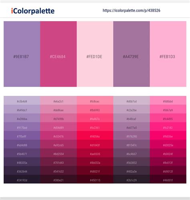The image size is (190, 200).
Task: Choose the #f4054a red shade
Action: (x=95, y=135)
